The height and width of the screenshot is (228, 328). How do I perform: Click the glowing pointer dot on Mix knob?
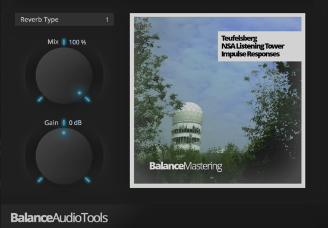click(80, 93)
